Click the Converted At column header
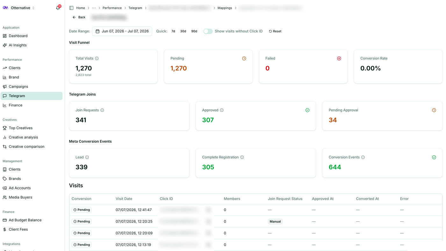 pyautogui.click(x=367, y=199)
